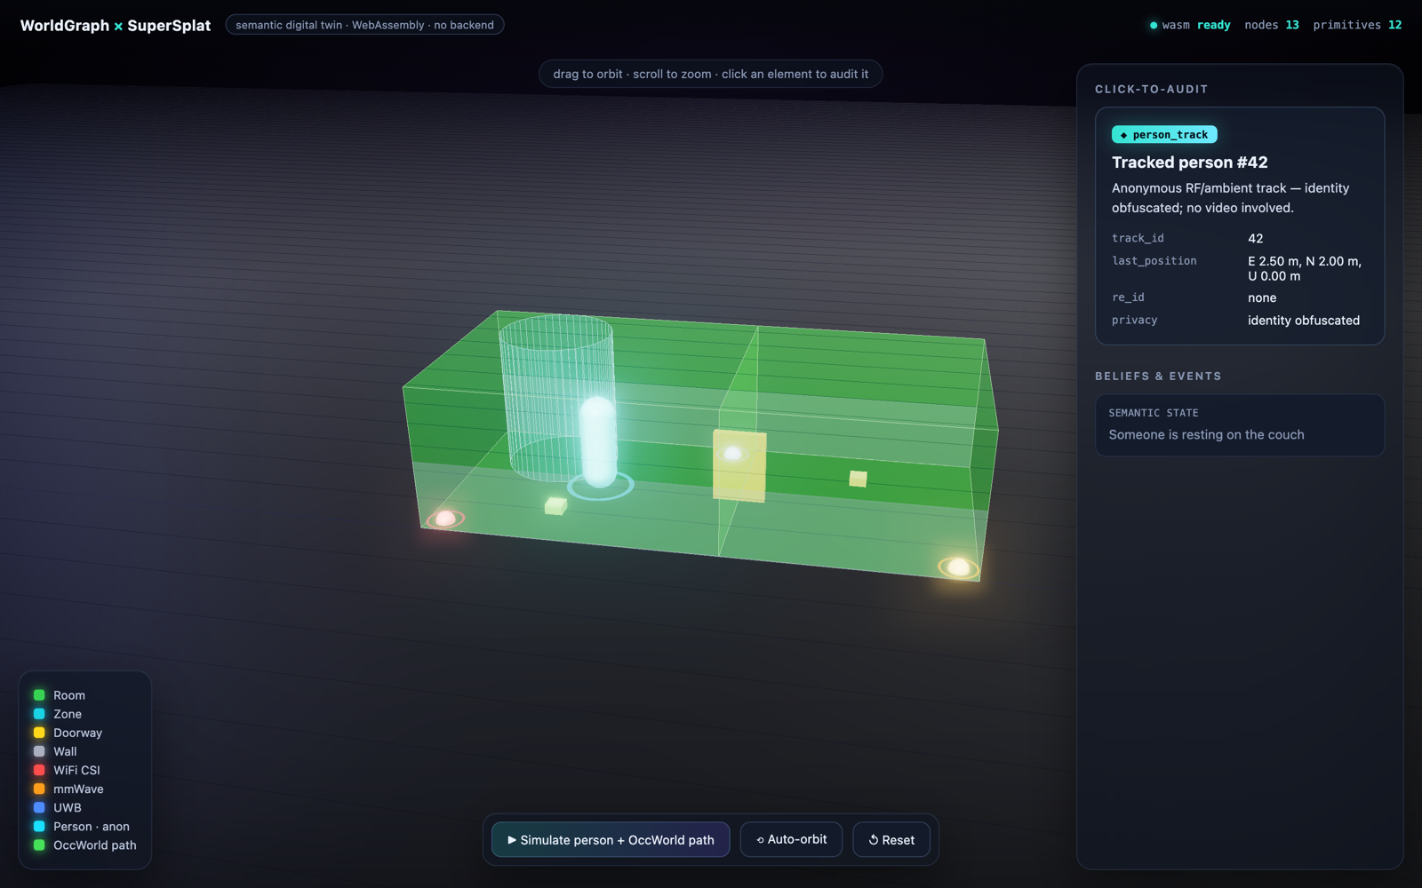Viewport: 1422px width, 888px height.
Task: Click the 'drag to orbit' hint pill
Action: (710, 74)
